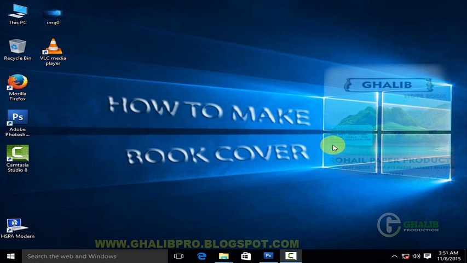Open This PC desktop icon
Image resolution: width=467 pixels, height=263 pixels.
(x=18, y=14)
